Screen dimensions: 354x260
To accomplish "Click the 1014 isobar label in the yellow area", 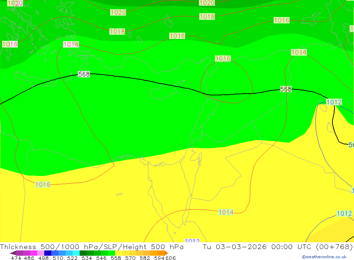I will coord(226,212).
